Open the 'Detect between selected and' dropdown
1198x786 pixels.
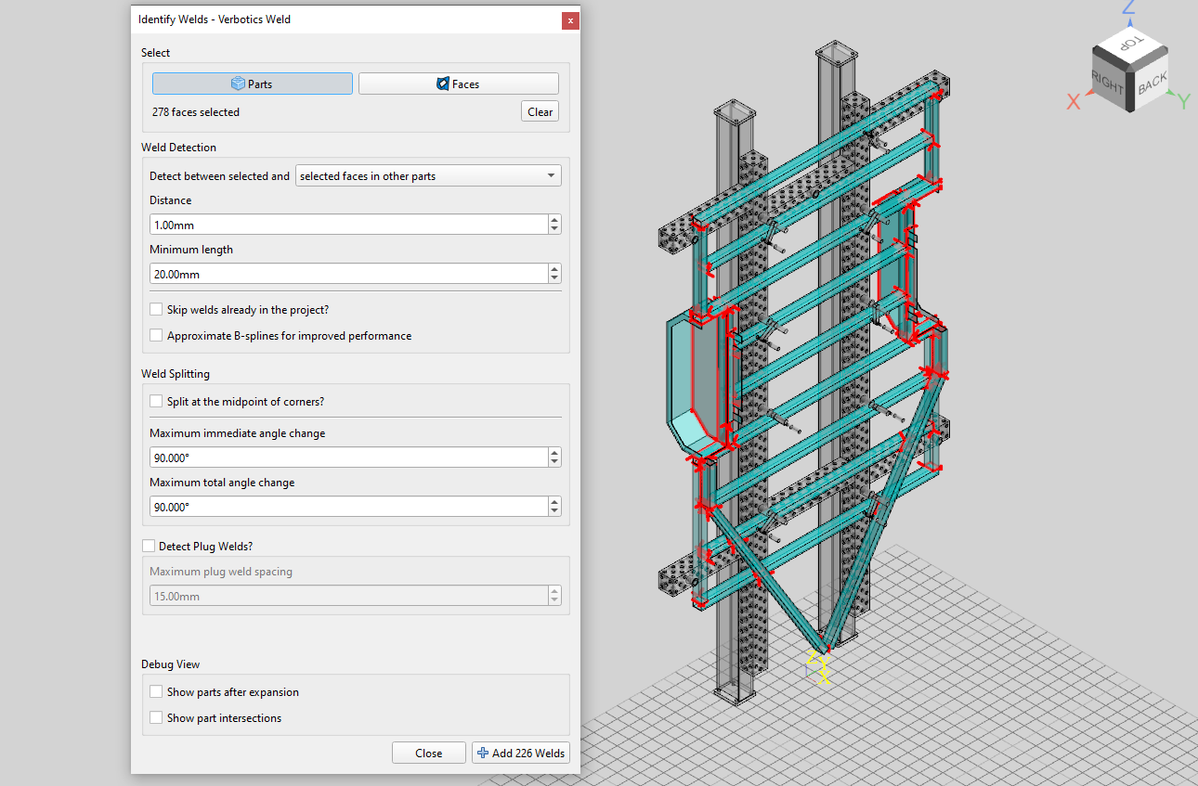coord(428,175)
